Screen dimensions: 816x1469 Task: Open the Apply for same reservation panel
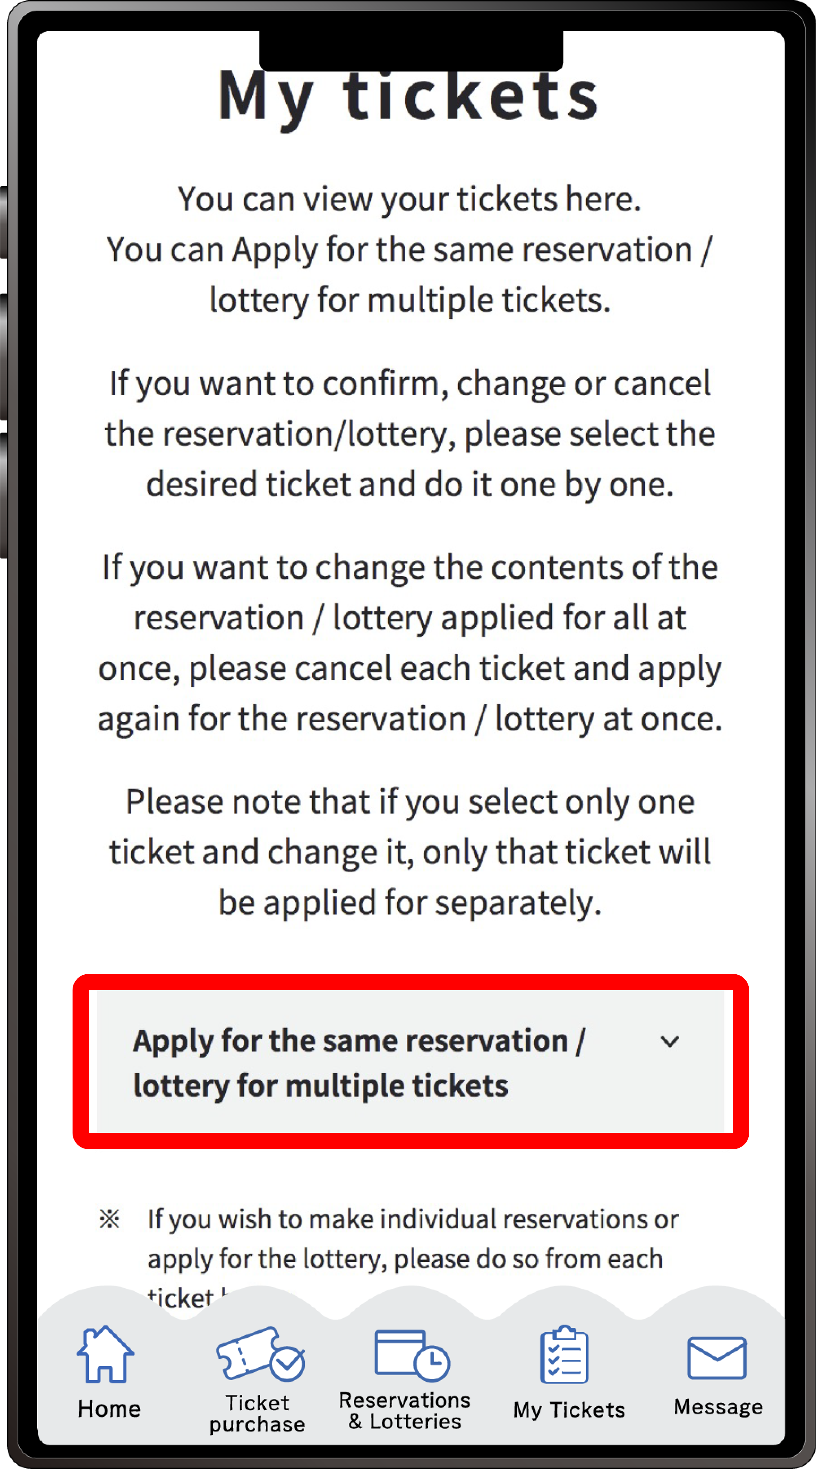click(x=410, y=1062)
